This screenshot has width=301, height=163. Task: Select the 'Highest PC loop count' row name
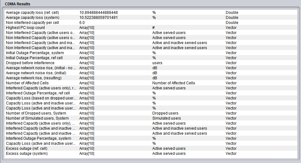(25, 28)
